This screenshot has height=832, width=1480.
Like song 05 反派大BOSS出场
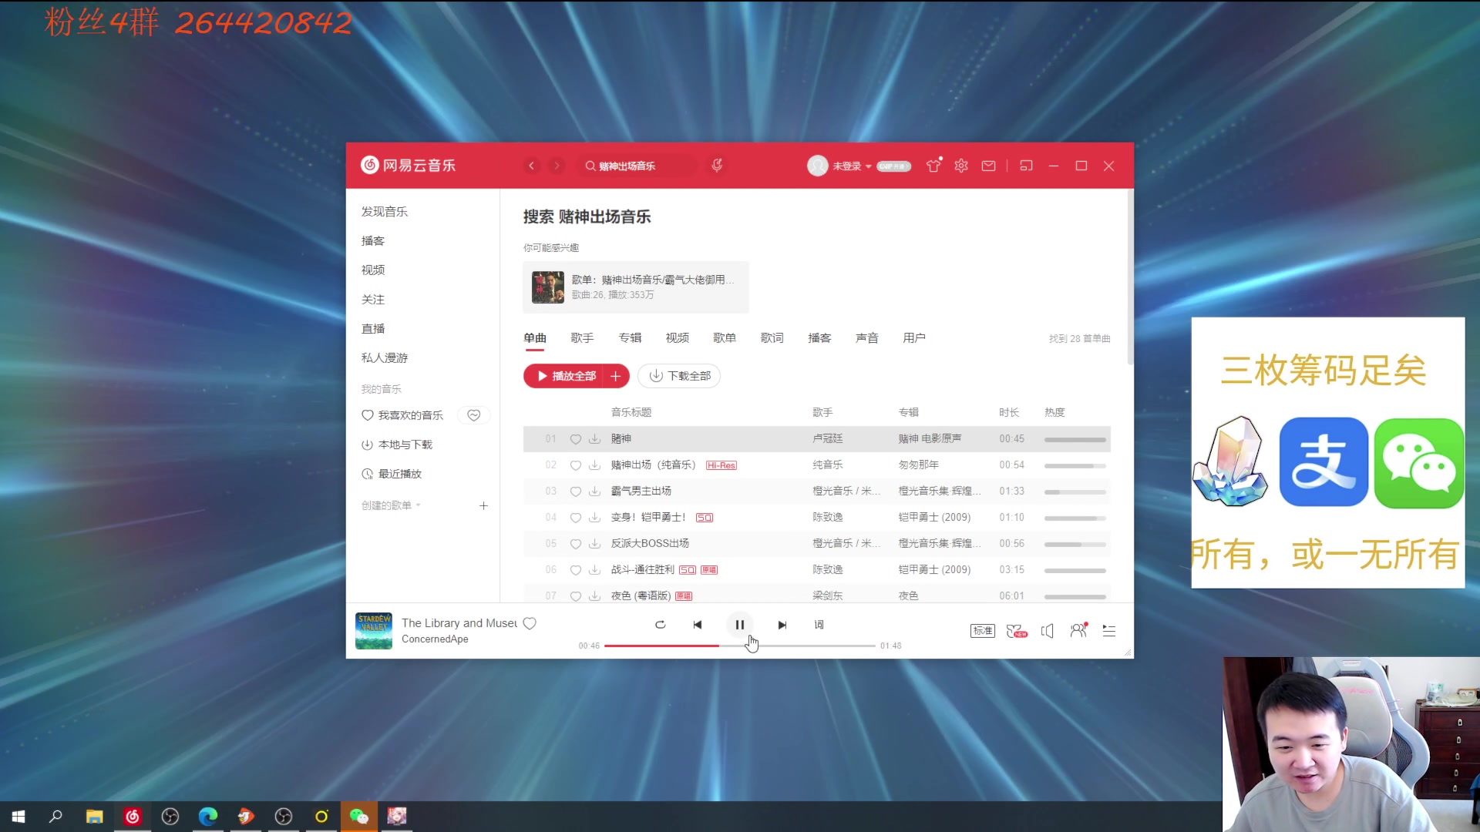575,544
